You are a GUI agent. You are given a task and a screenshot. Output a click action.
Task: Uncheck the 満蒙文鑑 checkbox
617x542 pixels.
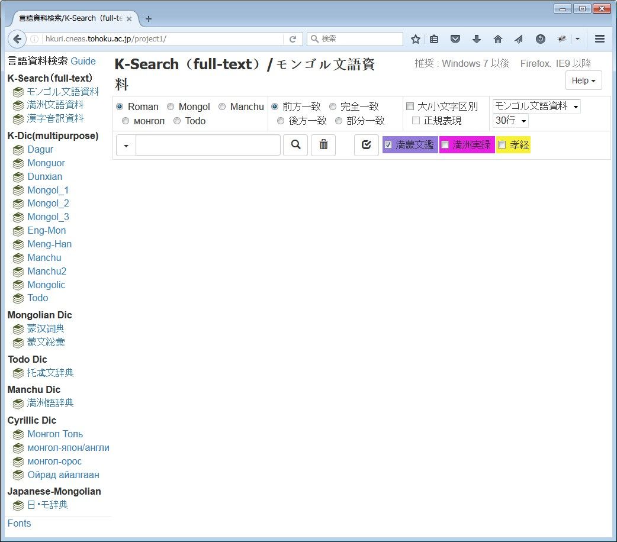point(388,145)
